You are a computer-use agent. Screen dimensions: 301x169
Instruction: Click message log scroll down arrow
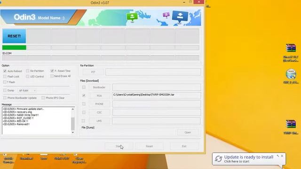tap(73, 132)
